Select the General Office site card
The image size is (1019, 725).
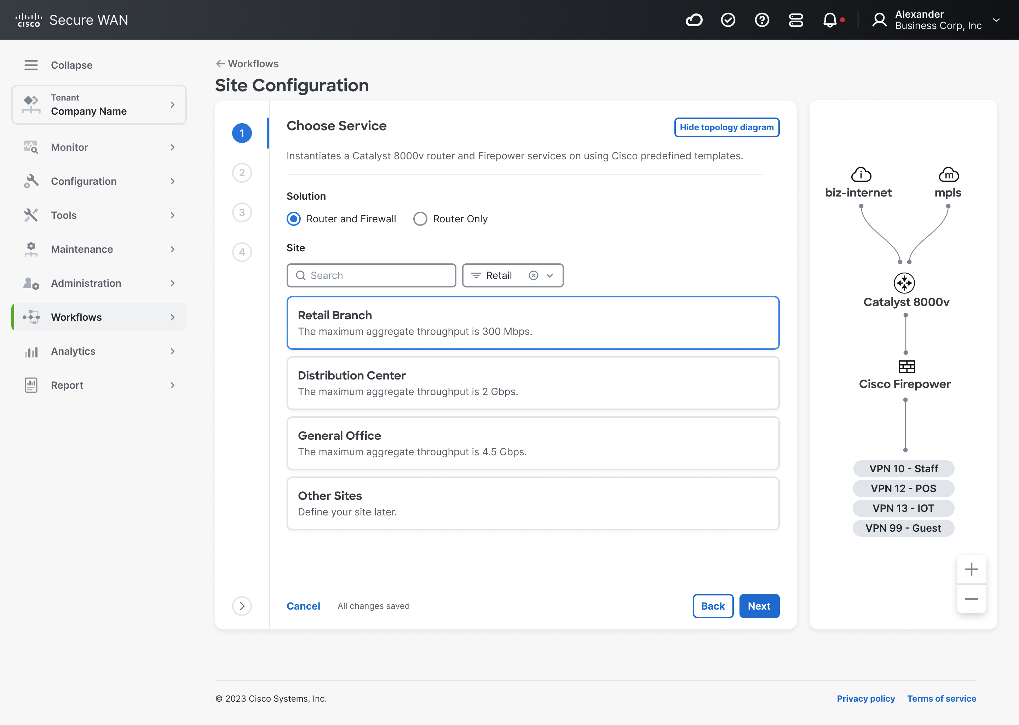click(533, 443)
